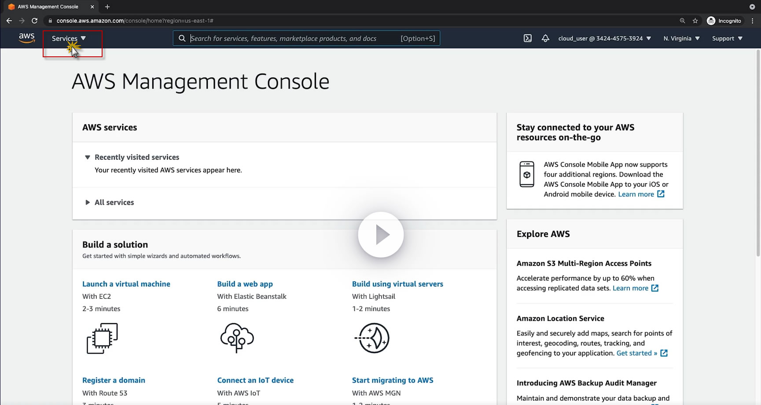Image resolution: width=761 pixels, height=405 pixels.
Task: Select the AWS Management Console browser tab
Action: 48,7
